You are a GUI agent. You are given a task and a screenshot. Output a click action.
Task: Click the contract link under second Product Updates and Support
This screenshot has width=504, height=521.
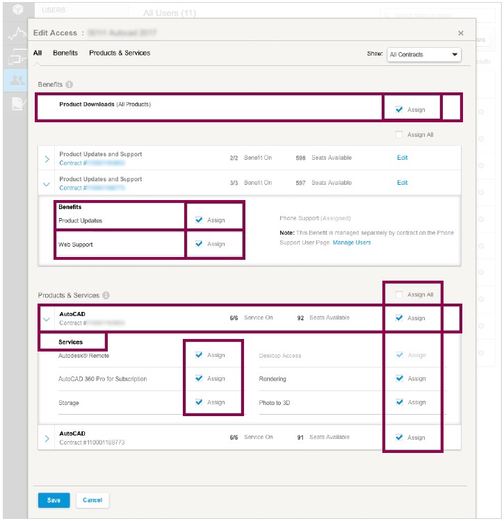point(92,188)
